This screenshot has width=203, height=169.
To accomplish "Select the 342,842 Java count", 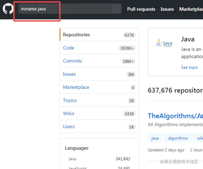I will pyautogui.click(x=123, y=159).
